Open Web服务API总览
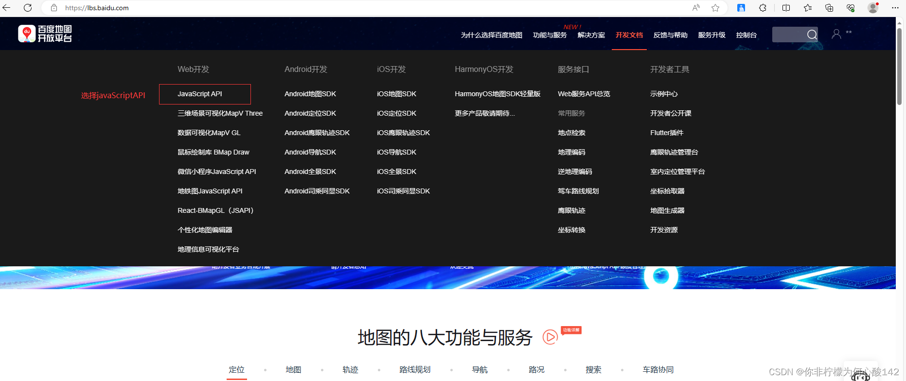Screen dimensions: 906x381 (x=584, y=94)
